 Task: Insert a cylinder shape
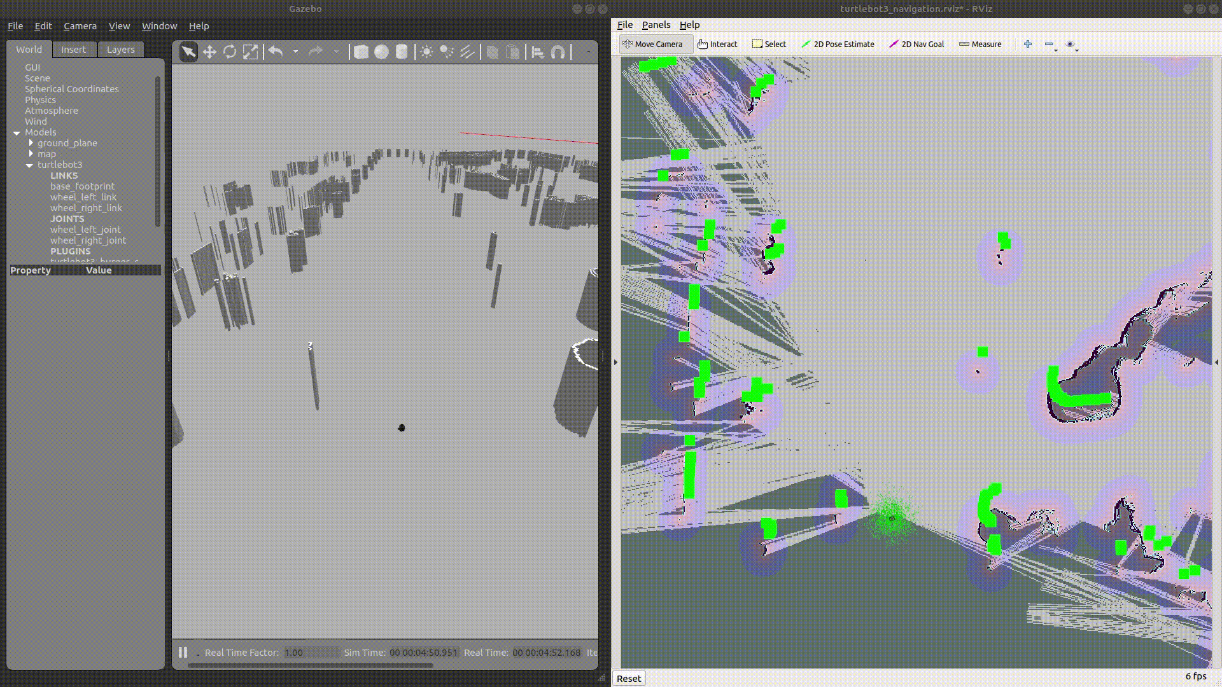402,52
